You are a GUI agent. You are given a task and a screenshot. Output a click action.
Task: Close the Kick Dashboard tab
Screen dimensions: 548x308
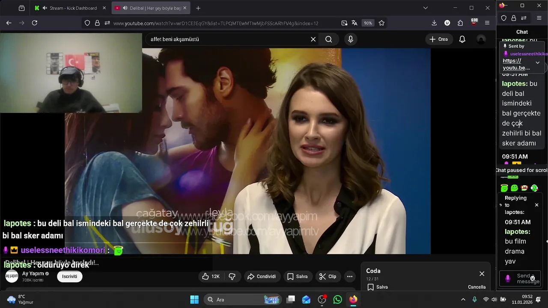click(x=104, y=8)
